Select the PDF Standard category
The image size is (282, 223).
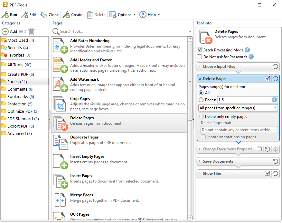(24, 119)
